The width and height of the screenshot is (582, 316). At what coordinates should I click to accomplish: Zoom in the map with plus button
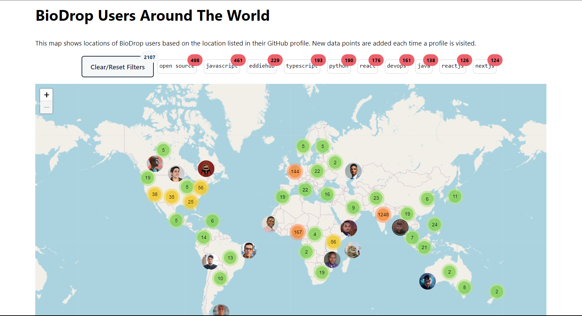46,95
